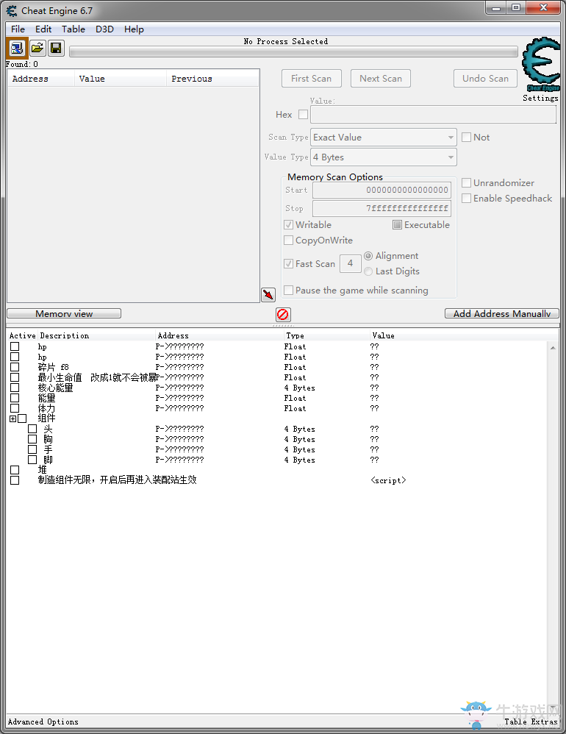Toggle Enable Speedhack checkbox
This screenshot has height=734, width=566.
[x=466, y=198]
